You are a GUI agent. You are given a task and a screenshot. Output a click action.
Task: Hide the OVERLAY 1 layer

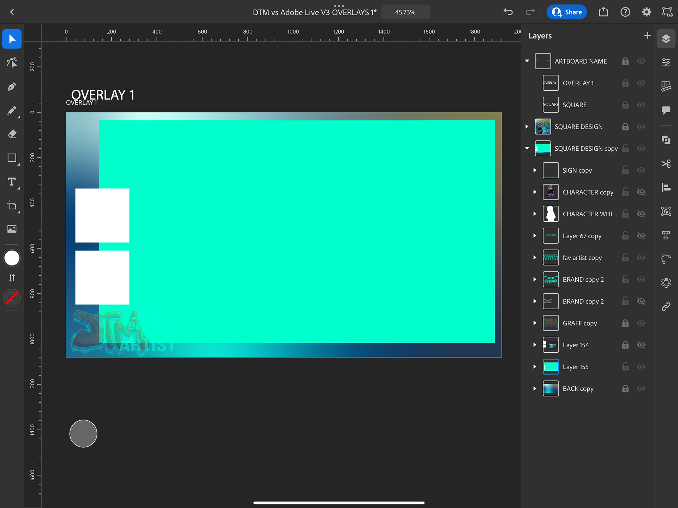(641, 83)
